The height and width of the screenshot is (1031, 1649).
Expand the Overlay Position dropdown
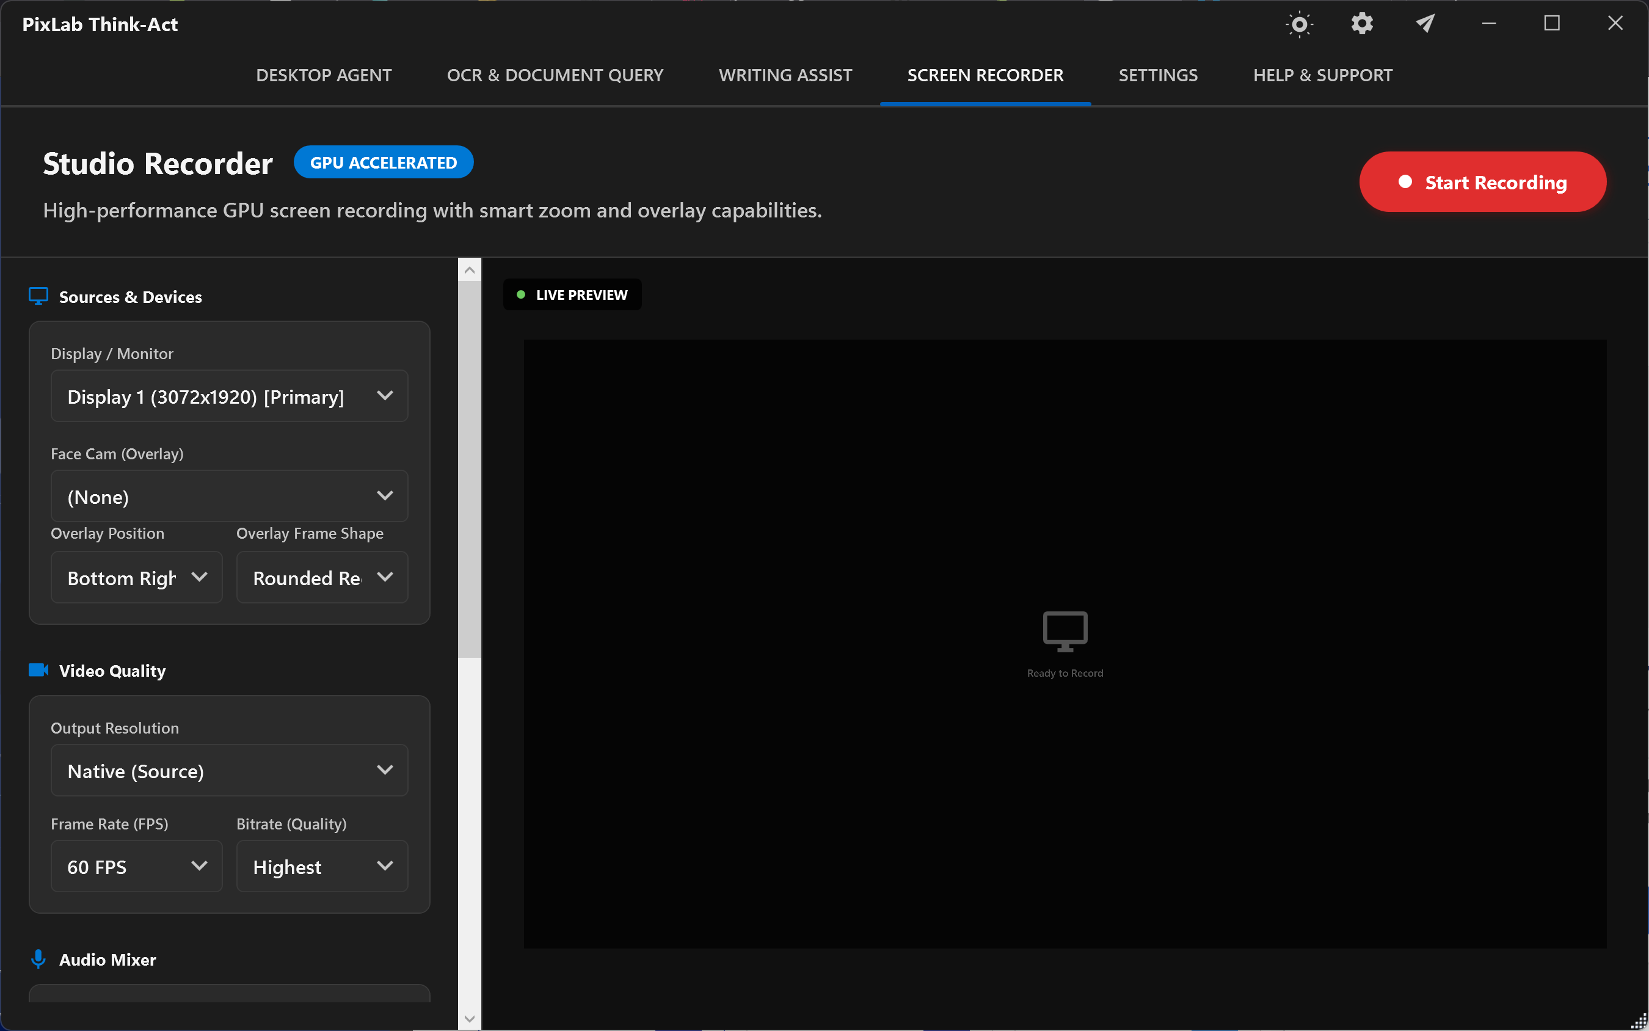(x=136, y=578)
